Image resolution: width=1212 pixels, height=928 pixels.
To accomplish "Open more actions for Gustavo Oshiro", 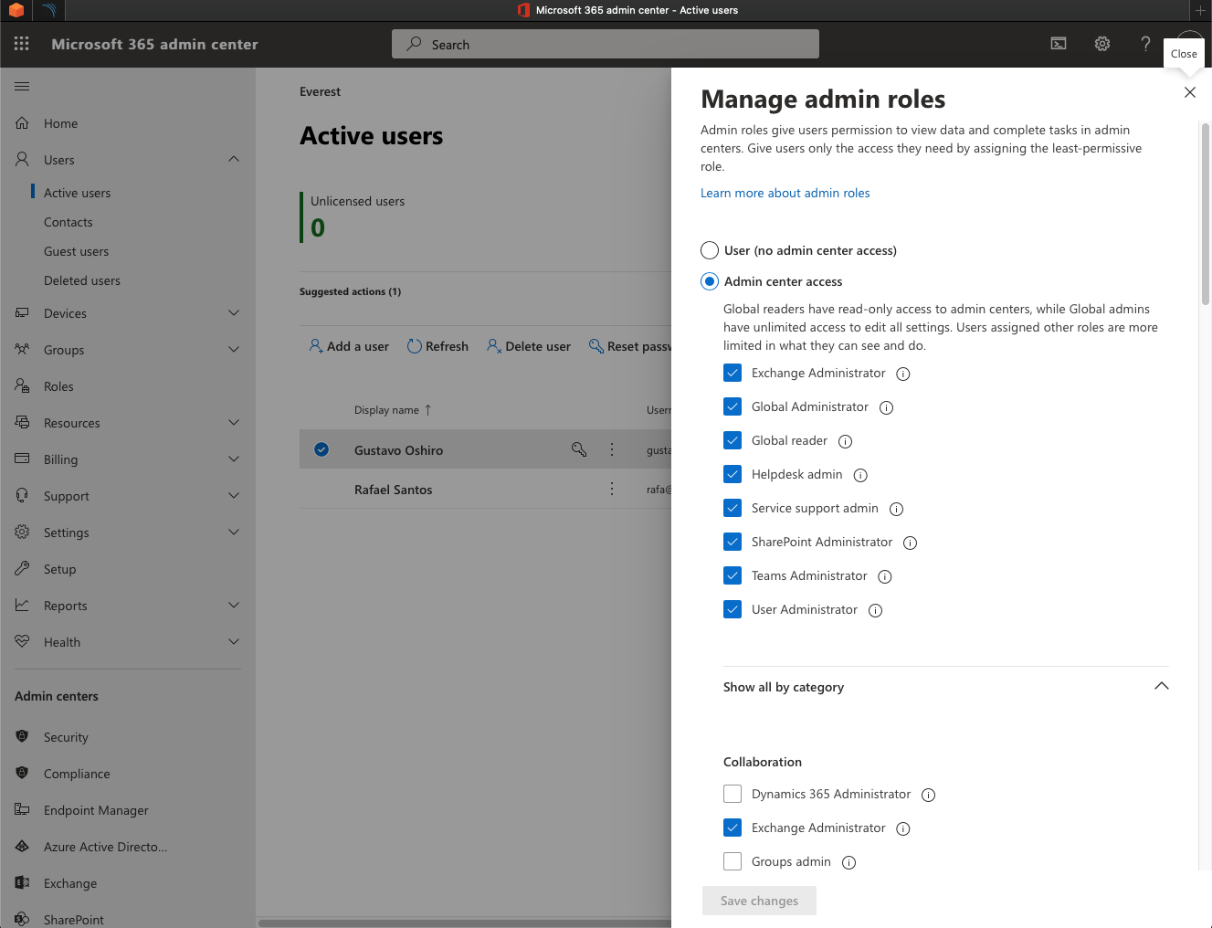I will click(x=612, y=449).
